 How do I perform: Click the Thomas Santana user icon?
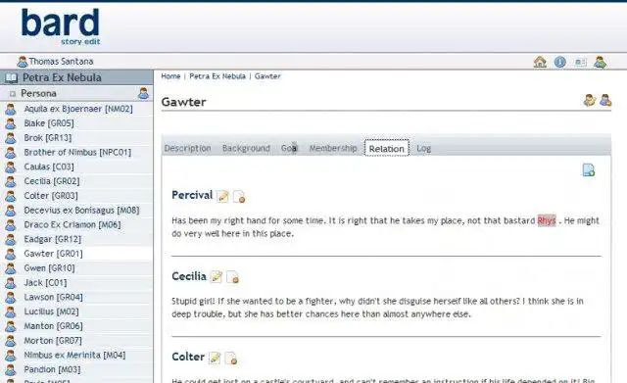22,62
